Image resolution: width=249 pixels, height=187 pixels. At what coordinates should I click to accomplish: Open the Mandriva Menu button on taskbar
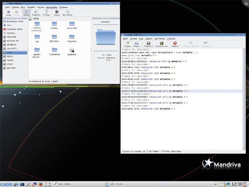(7, 183)
